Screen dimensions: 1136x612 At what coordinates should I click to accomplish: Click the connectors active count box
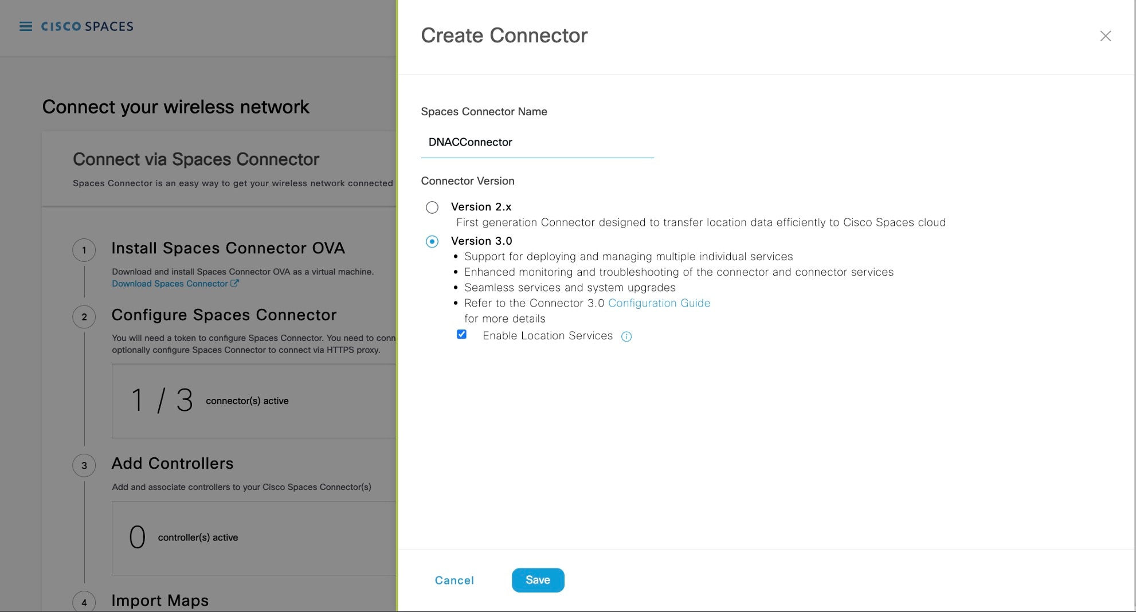[253, 401]
